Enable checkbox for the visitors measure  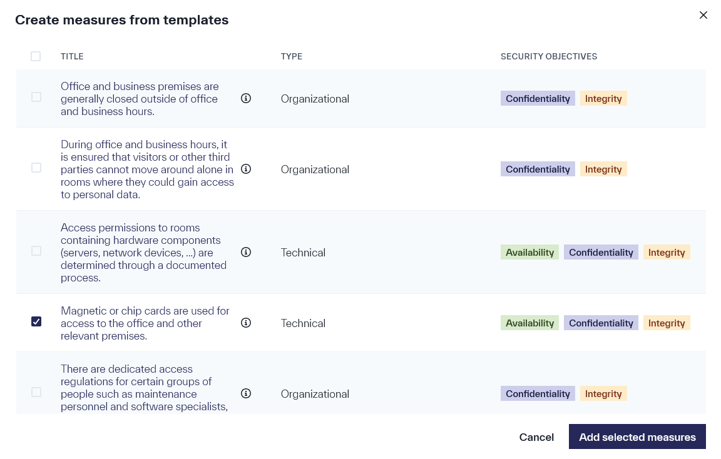36,168
